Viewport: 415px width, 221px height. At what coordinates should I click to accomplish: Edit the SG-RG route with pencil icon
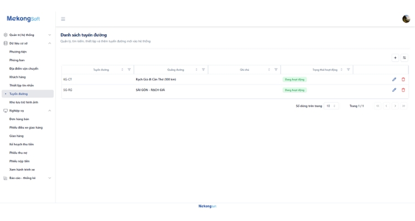(x=394, y=90)
